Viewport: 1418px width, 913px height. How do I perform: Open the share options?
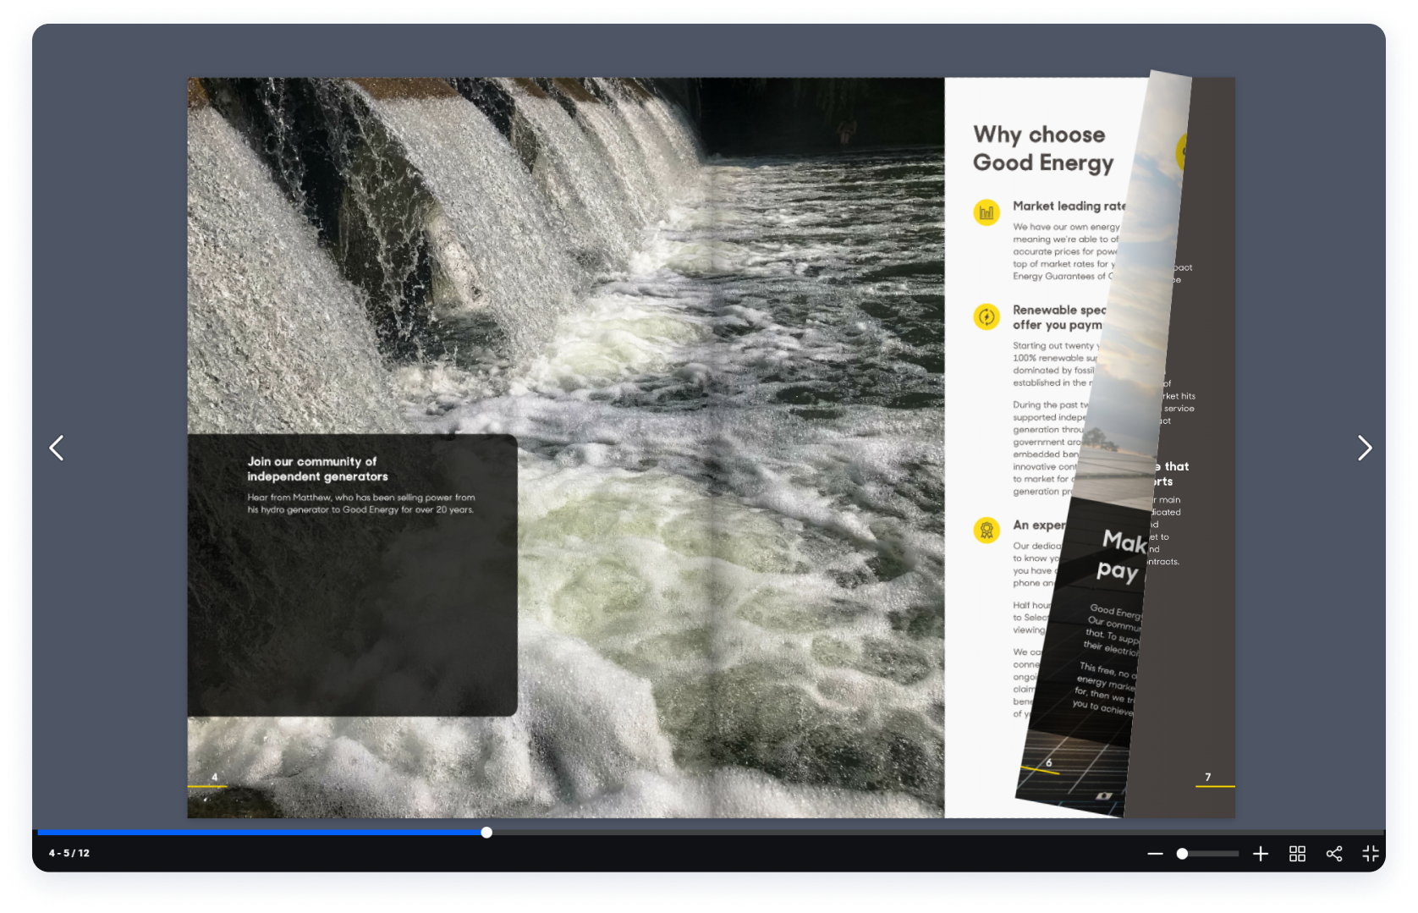pos(1334,854)
